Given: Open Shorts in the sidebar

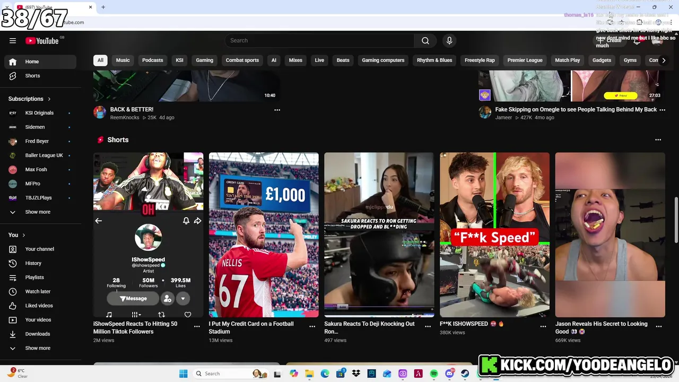Looking at the screenshot, I should tap(40, 76).
